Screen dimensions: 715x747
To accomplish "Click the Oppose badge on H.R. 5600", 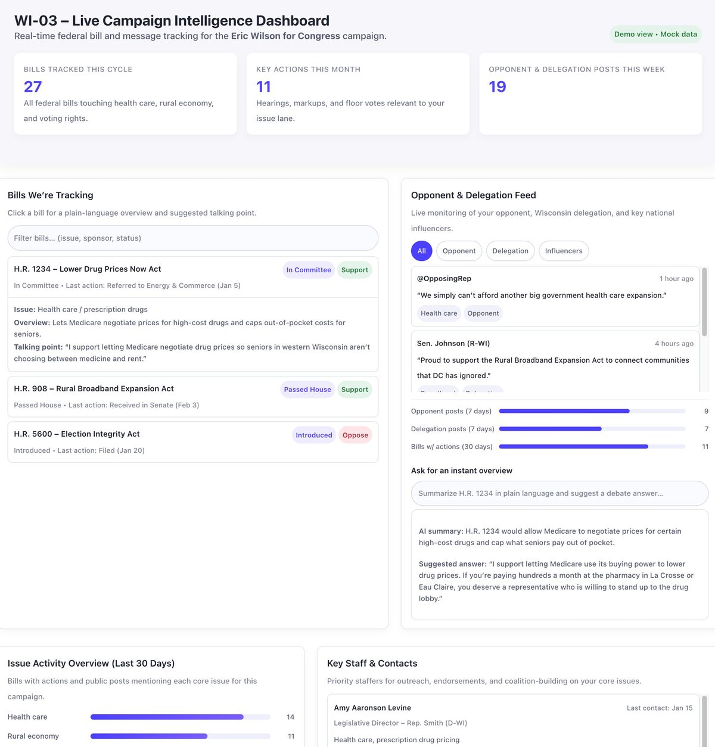I will click(x=355, y=435).
